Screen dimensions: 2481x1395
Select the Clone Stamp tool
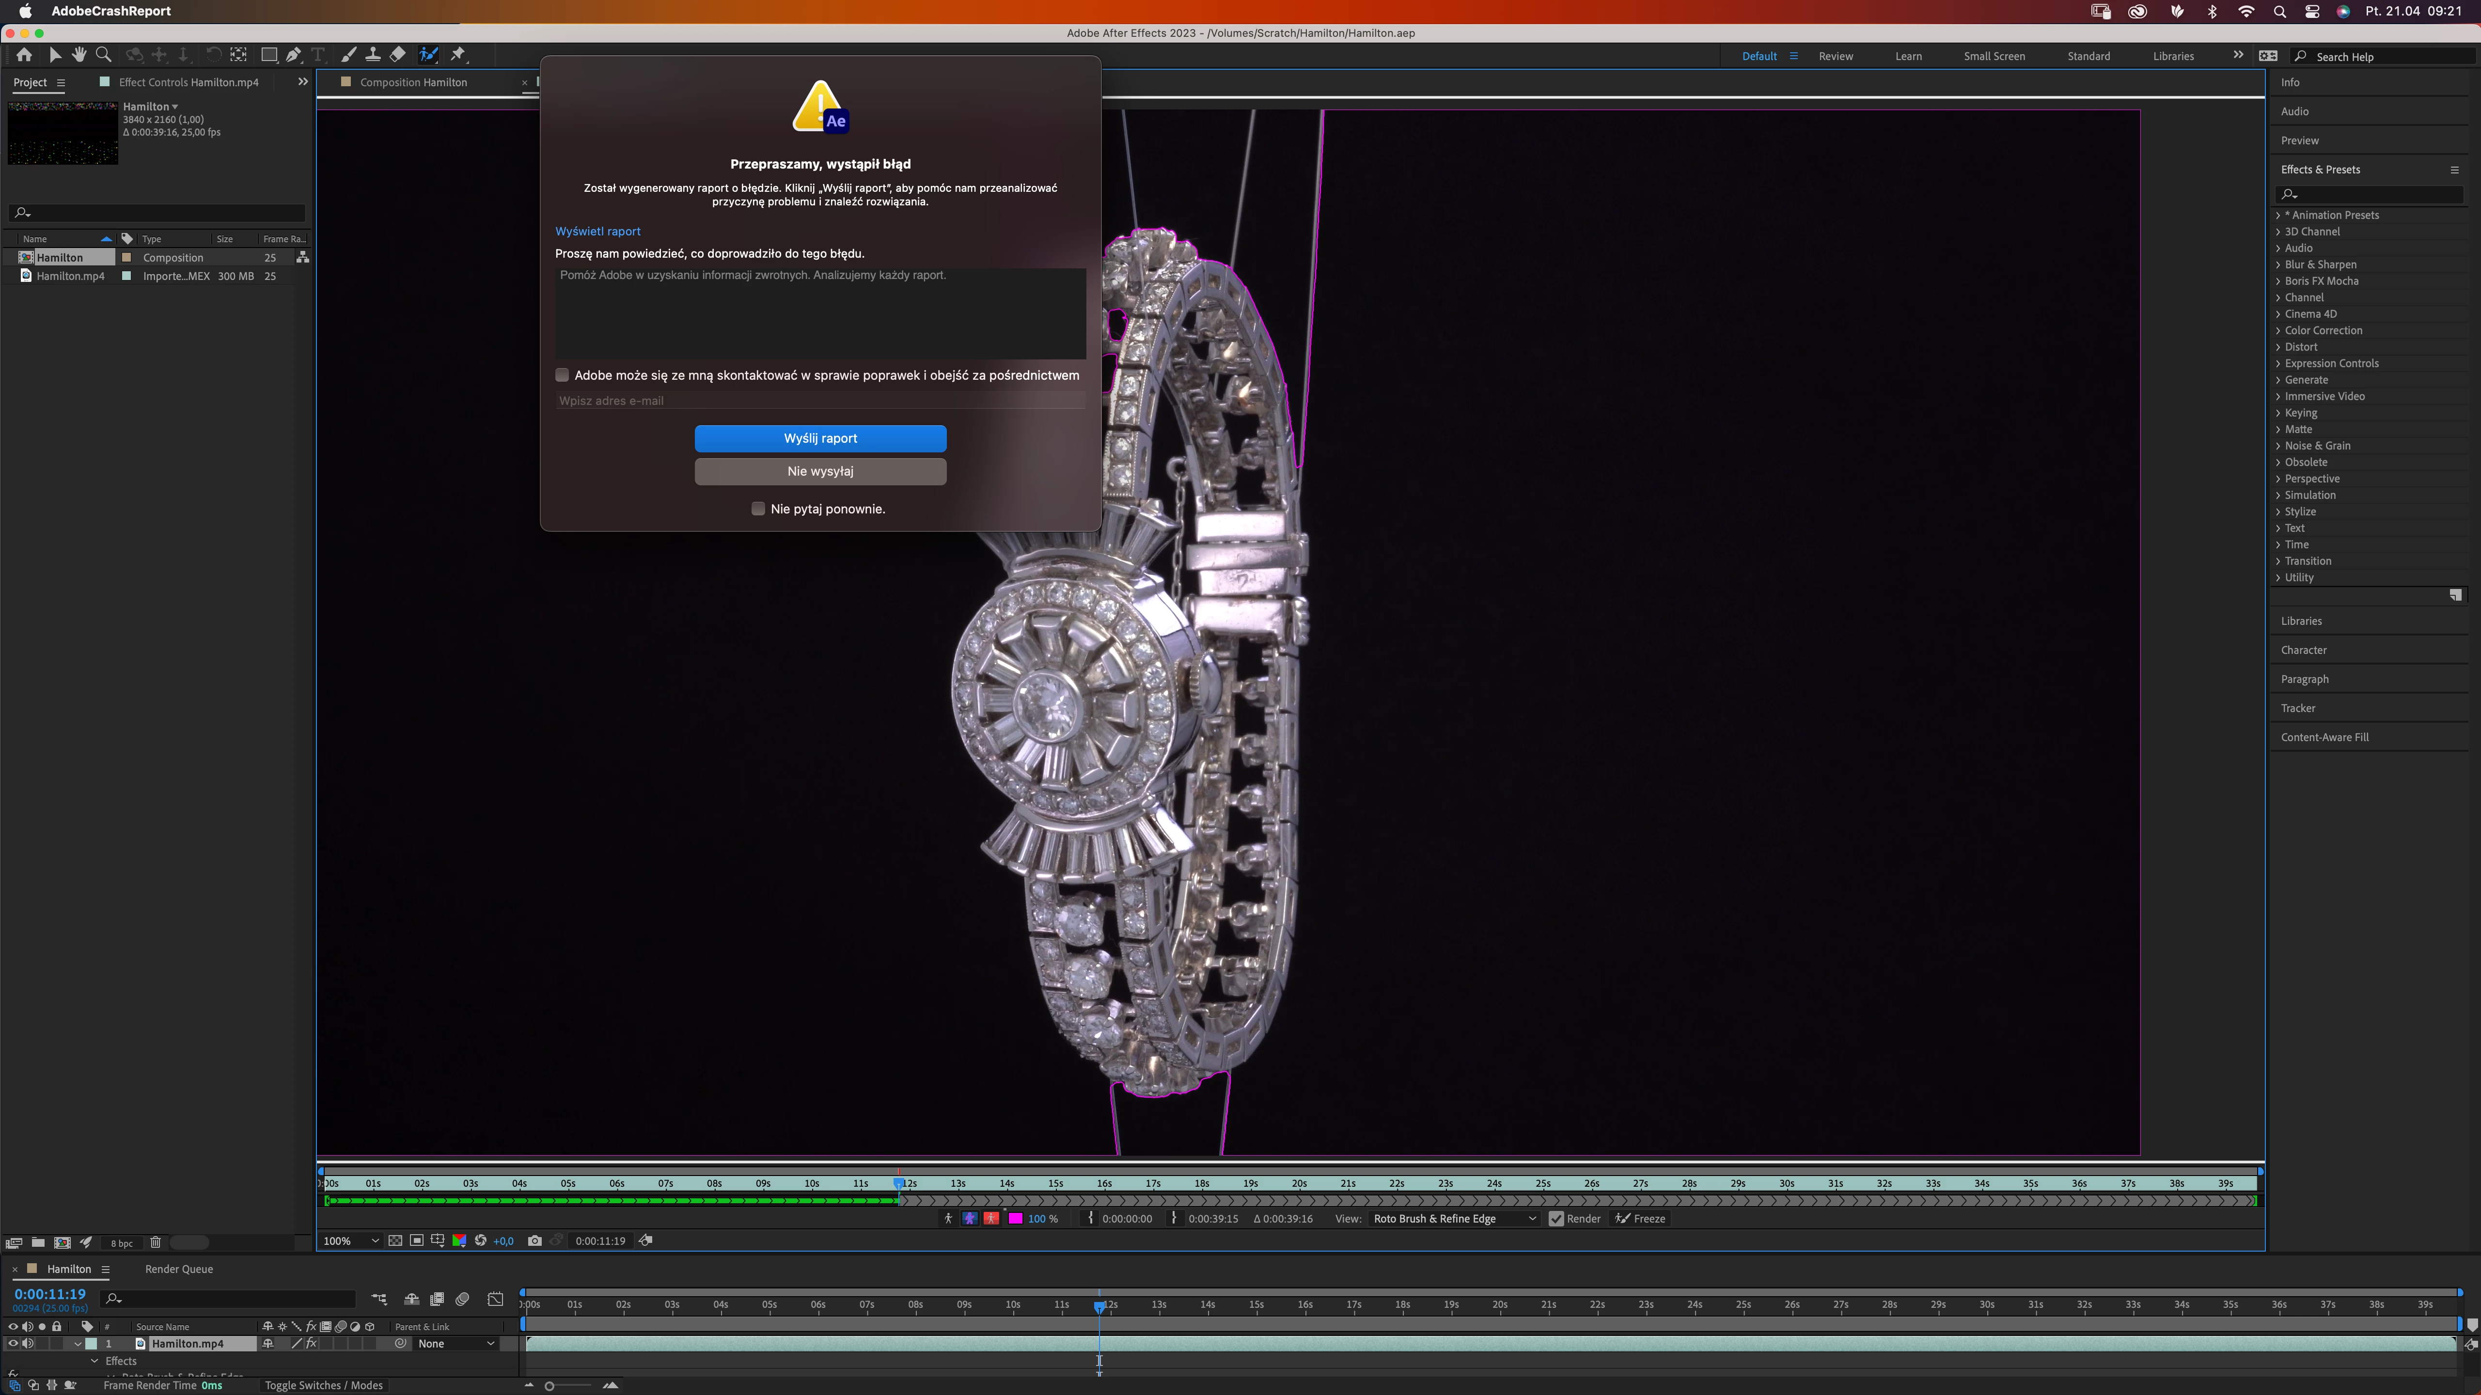tap(373, 55)
